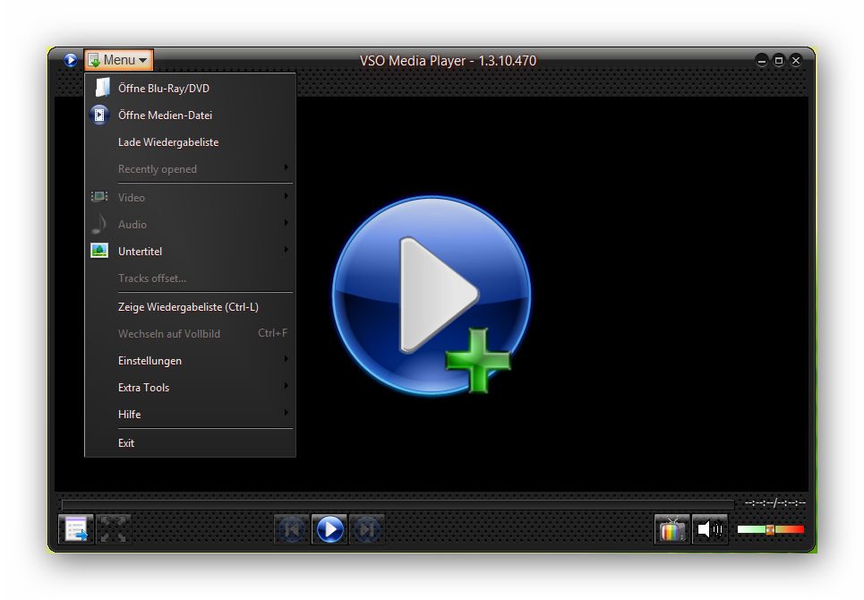Image resolution: width=864 pixels, height=600 pixels.
Task: Select Öffne Medien-Datei menu entry
Action: point(190,116)
